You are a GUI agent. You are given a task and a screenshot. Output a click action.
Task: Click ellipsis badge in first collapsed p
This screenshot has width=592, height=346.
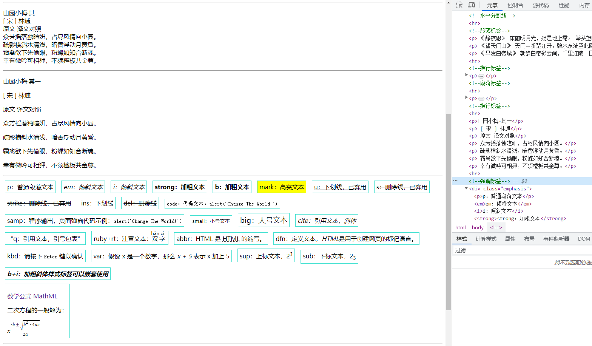pos(481,76)
